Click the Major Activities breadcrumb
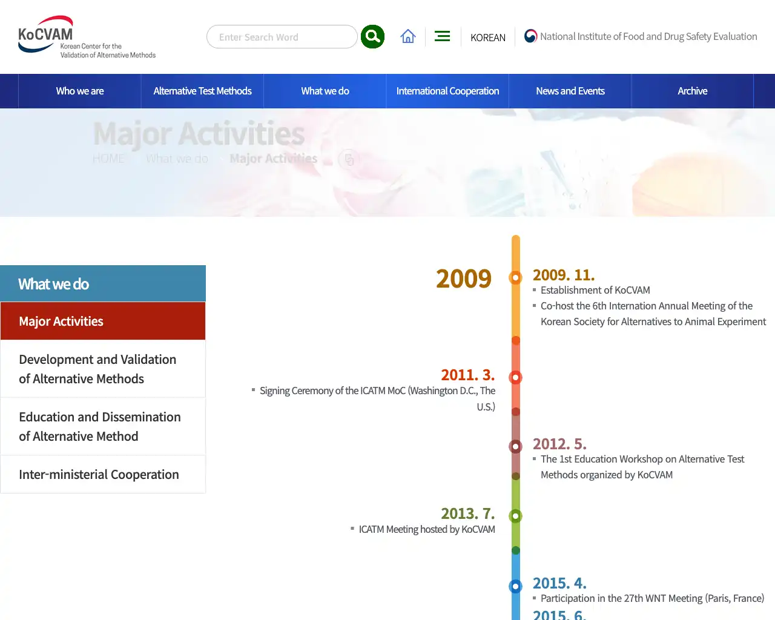 pos(274,159)
